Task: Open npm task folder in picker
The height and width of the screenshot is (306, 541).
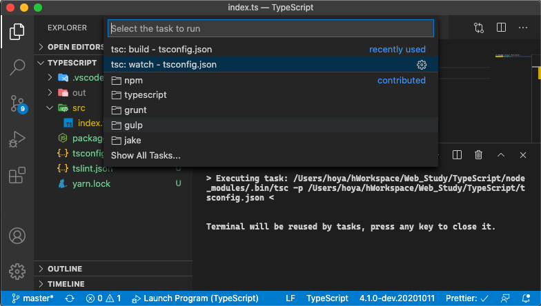Action: tap(270, 80)
